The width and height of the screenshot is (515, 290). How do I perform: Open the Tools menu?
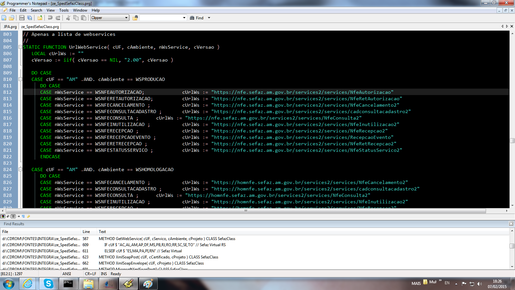[64, 10]
